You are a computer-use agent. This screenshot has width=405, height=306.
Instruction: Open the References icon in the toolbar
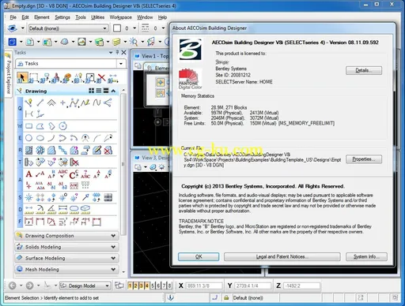[47, 42]
